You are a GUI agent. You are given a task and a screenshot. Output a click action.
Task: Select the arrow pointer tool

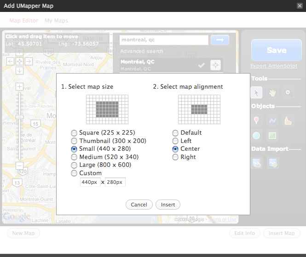tap(257, 92)
